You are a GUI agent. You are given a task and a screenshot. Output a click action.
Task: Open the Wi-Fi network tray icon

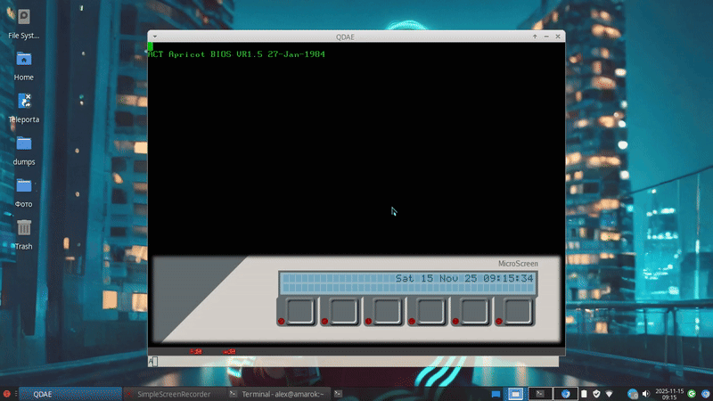(610, 394)
